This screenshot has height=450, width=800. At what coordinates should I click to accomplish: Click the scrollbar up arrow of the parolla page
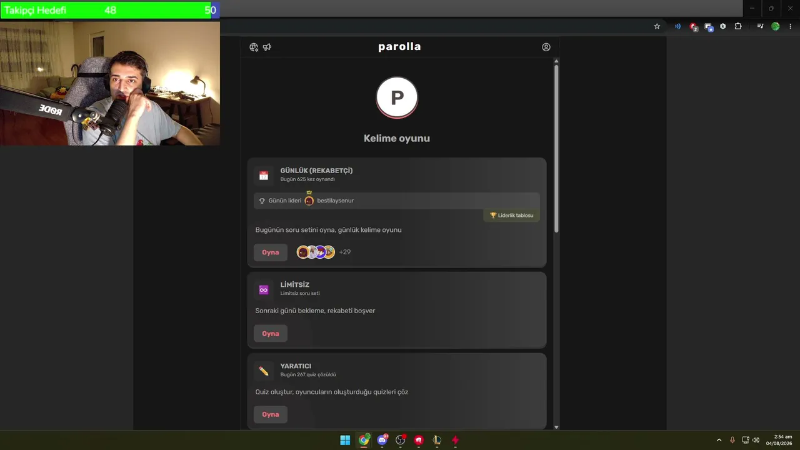[x=556, y=61]
